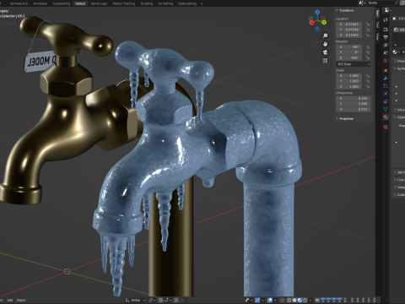Toggle lock on Scale Z

(368, 86)
